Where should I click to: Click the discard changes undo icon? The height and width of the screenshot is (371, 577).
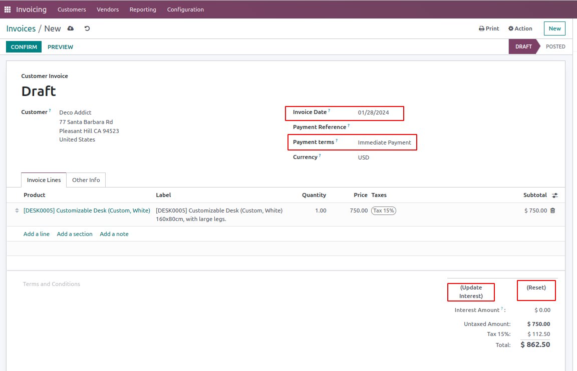coord(87,28)
